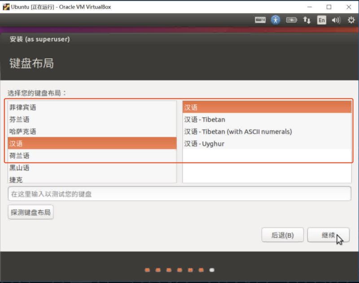359x283 pixels.
Task: Click the keyboard test input field
Action: 179,194
